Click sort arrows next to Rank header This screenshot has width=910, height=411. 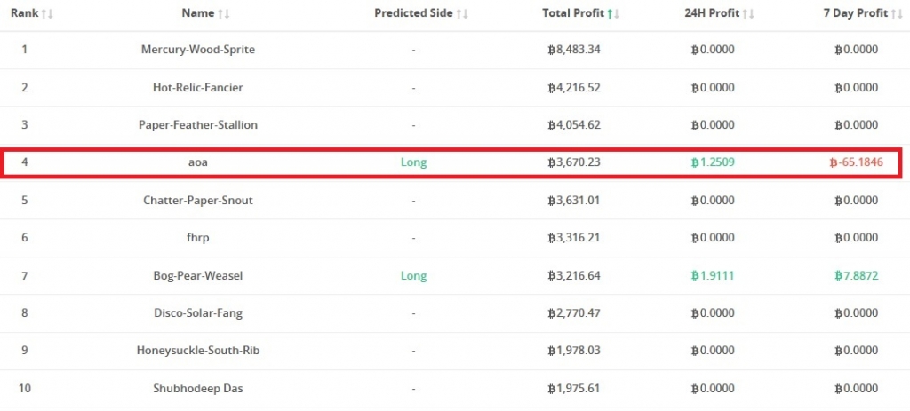(x=47, y=14)
